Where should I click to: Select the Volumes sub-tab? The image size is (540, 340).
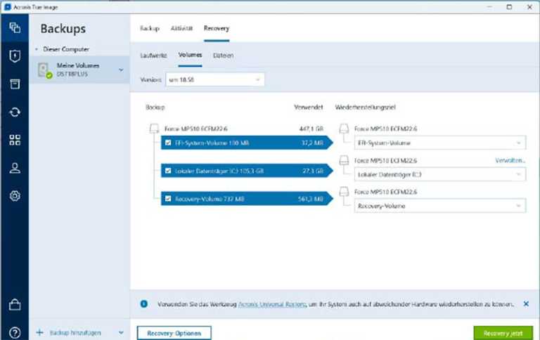[x=190, y=55]
